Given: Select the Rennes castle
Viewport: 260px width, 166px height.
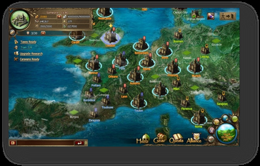Looking at the screenshot, I should (x=93, y=64).
